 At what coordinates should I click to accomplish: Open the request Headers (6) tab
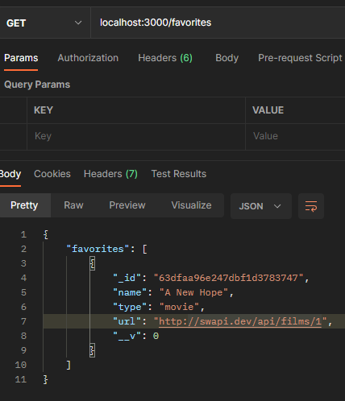[x=165, y=58]
